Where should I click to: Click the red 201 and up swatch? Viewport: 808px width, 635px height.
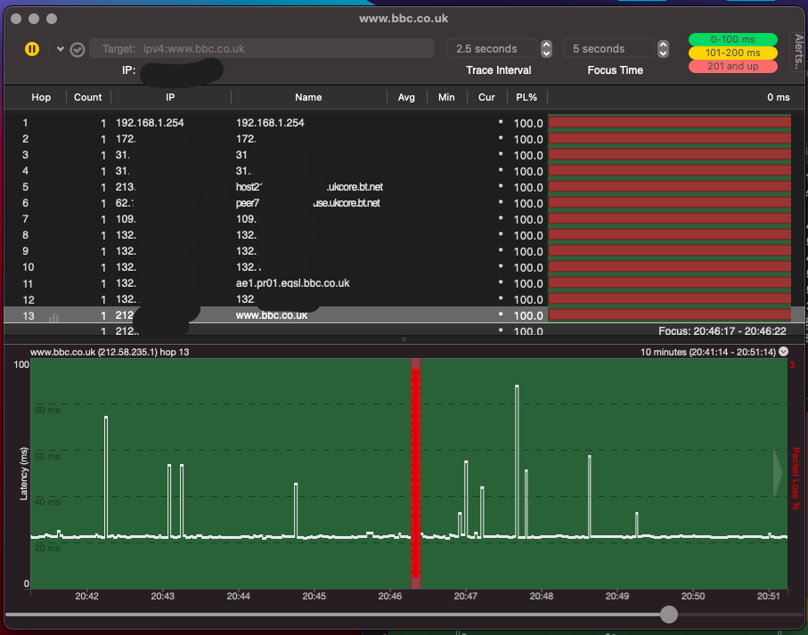(732, 66)
